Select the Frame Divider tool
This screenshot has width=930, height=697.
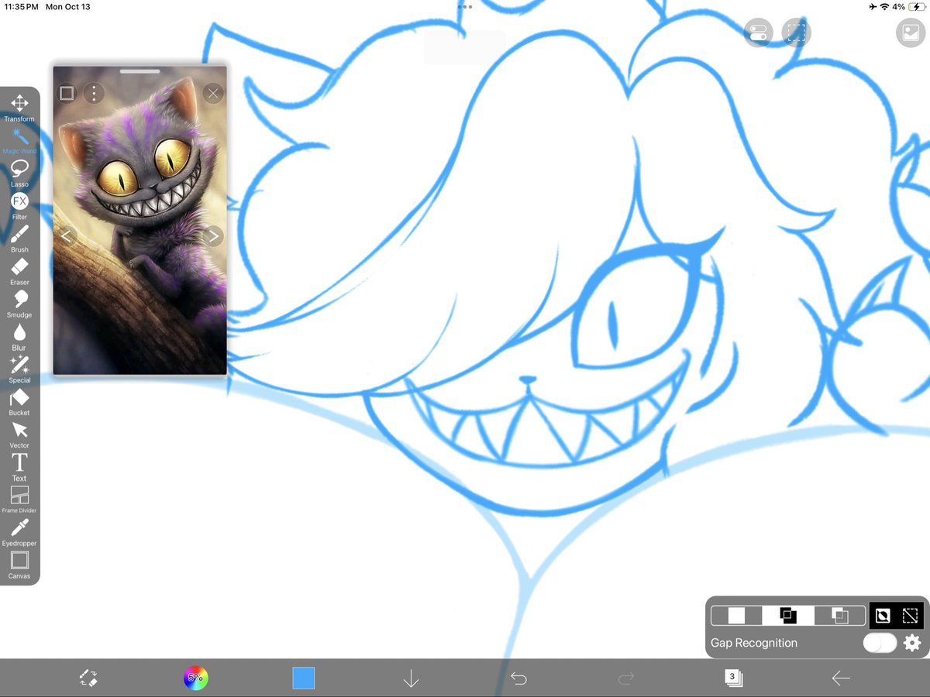click(19, 500)
